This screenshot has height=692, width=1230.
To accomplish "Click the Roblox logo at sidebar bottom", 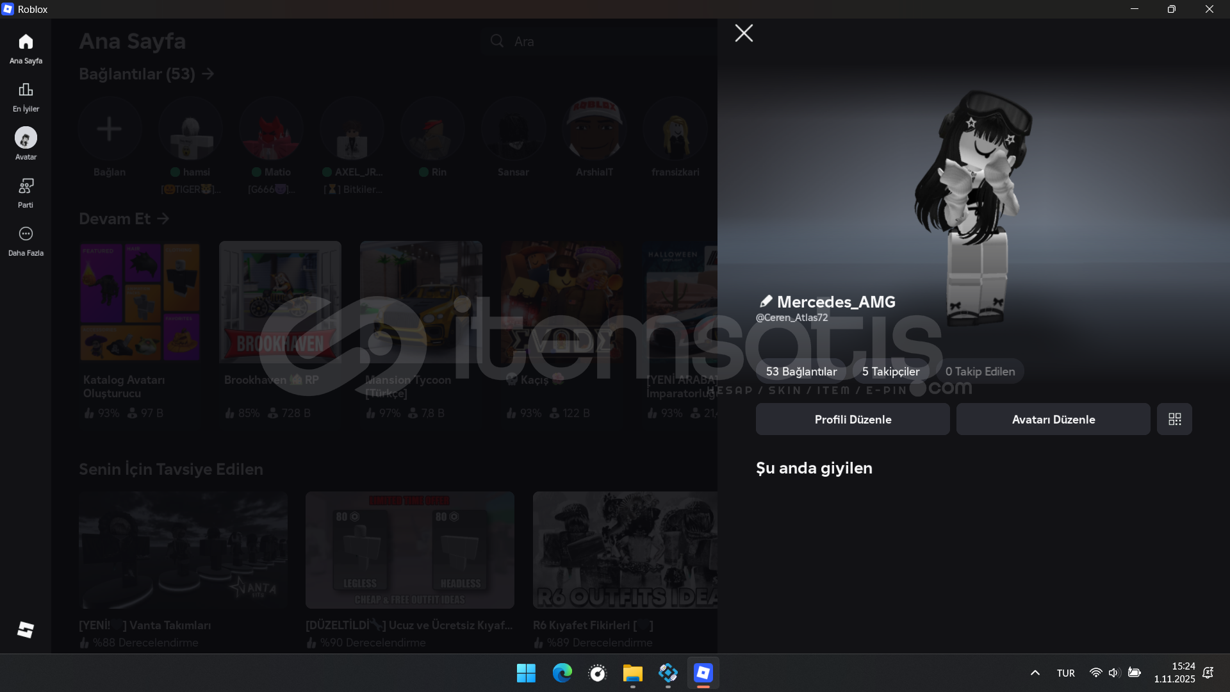I will tap(26, 630).
